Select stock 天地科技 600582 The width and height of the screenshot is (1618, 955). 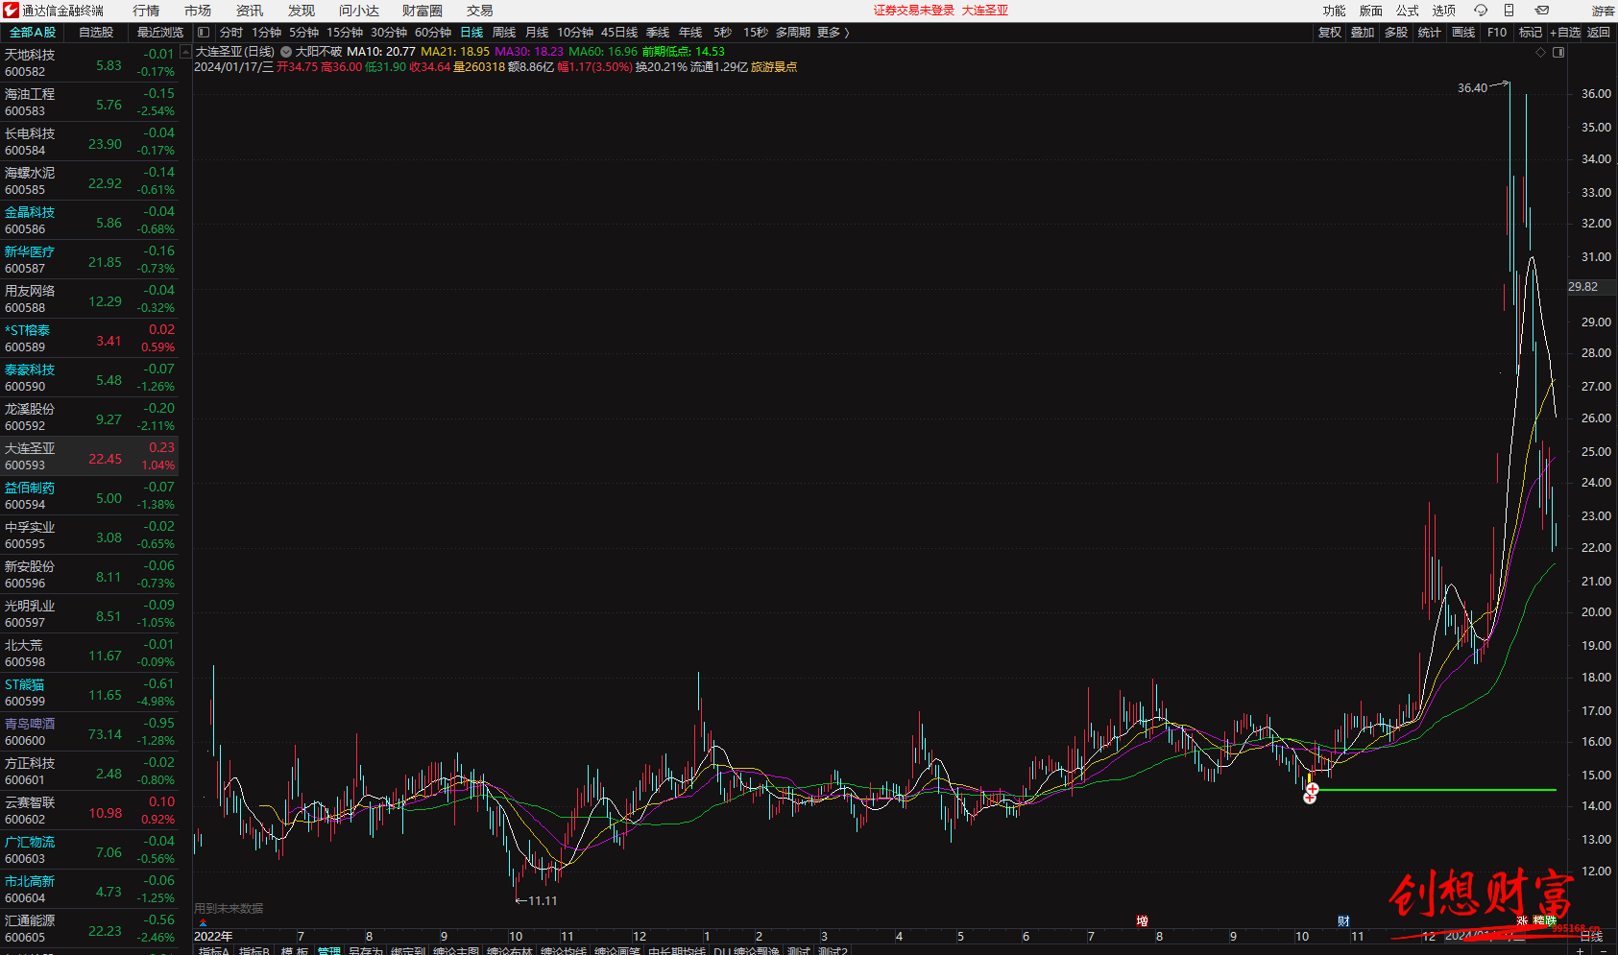tap(89, 63)
